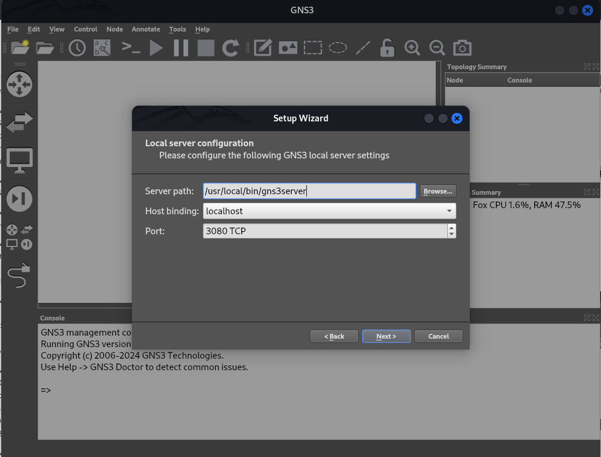This screenshot has width=601, height=457.
Task: Browse routers in the device sidebar
Action: 19,84
